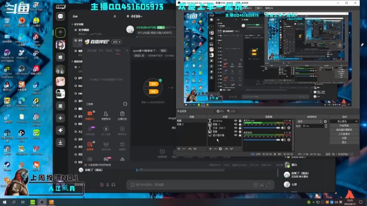Open 属性 properties button above scenes
This screenshot has width=367, height=206.
tap(220, 111)
